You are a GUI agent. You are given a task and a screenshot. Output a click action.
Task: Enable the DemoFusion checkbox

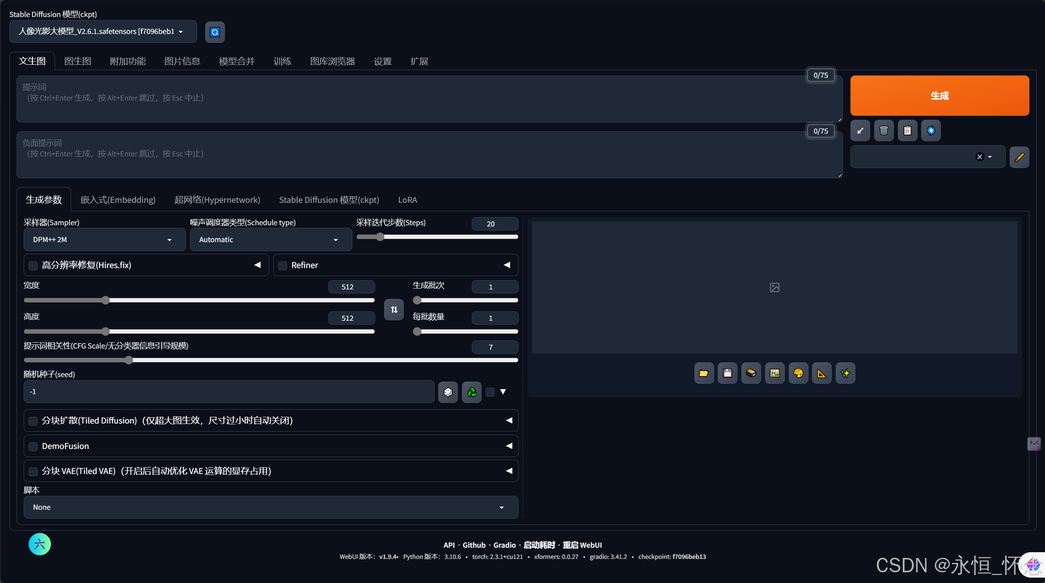33,446
